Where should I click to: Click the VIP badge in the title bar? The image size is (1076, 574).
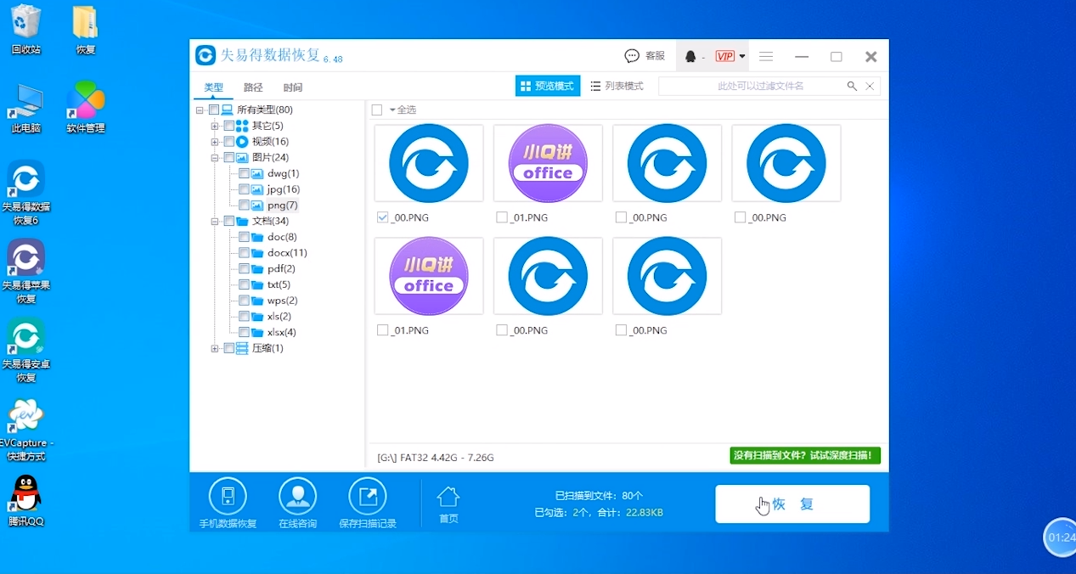(727, 55)
